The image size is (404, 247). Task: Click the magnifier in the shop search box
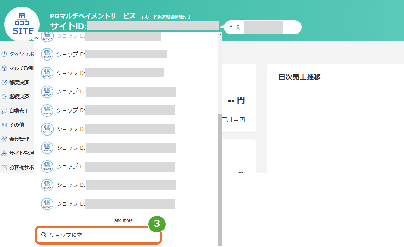click(43, 234)
